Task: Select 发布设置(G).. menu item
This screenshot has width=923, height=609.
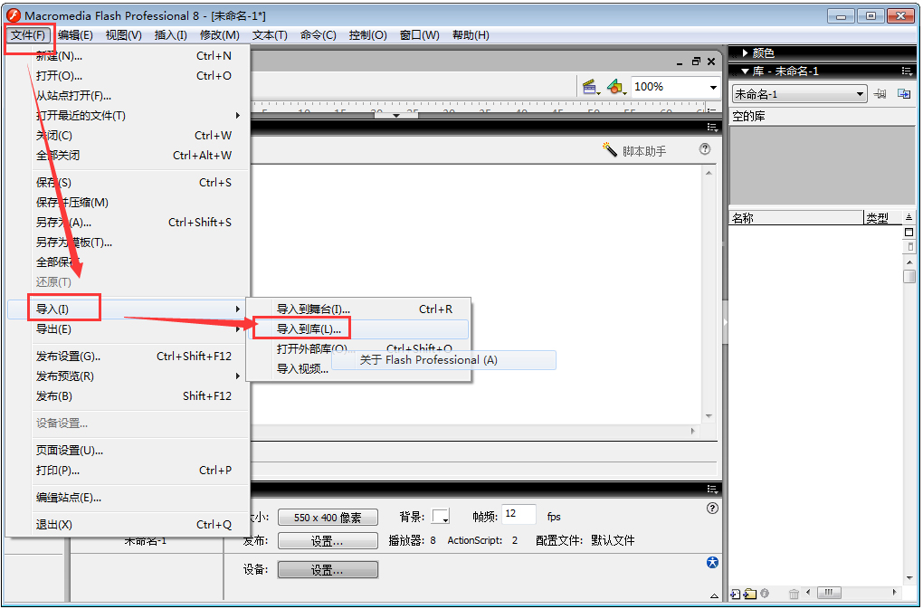Action: 128,356
